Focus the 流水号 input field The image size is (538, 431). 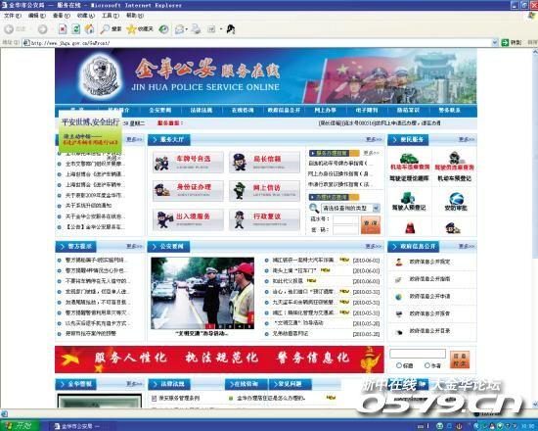[x=345, y=219]
